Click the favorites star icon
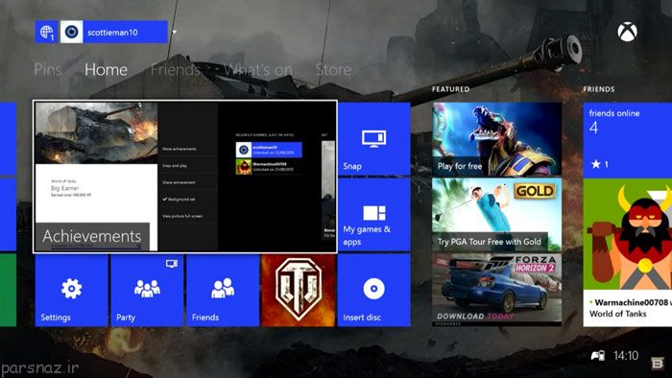 click(x=596, y=164)
